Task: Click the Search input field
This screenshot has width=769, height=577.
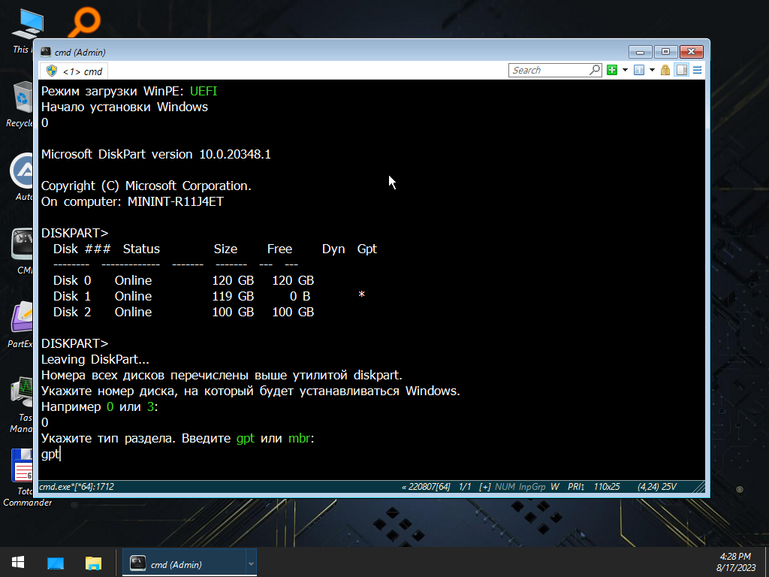Action: [549, 70]
